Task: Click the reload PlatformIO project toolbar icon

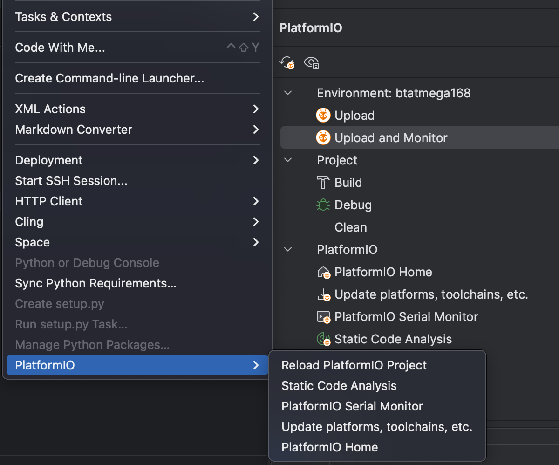Action: (287, 62)
